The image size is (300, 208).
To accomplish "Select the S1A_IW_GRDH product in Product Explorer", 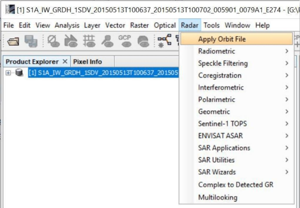I will click(103, 72).
